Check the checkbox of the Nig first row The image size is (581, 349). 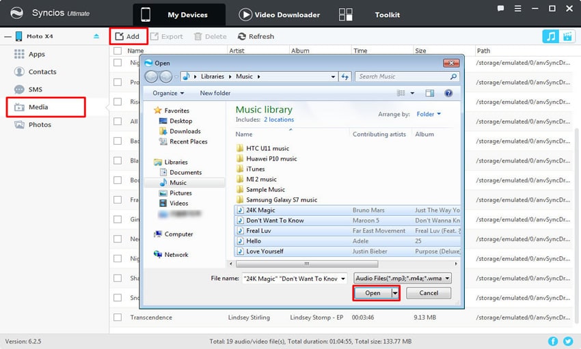coord(118,63)
